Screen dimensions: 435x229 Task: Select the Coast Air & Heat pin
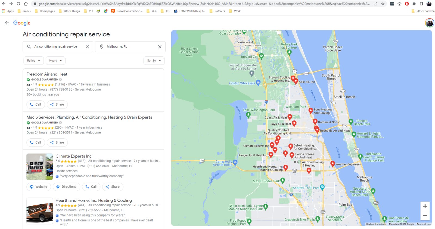pos(290,117)
